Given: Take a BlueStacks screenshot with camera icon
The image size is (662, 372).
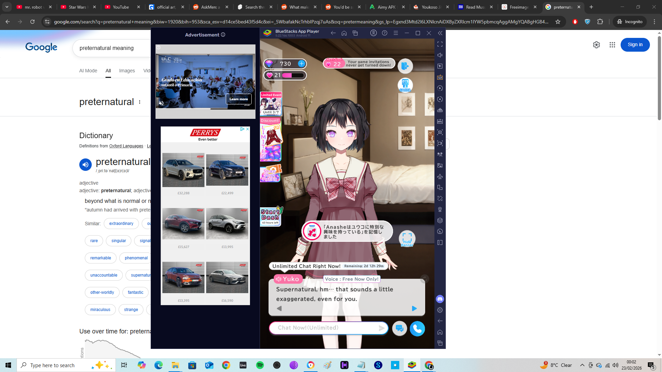Looking at the screenshot, I should coord(440,132).
